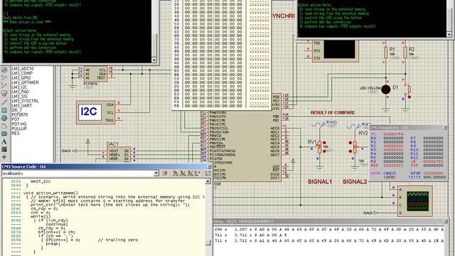
Task: Select LM3_COMP in the device list
Action: click(22, 73)
